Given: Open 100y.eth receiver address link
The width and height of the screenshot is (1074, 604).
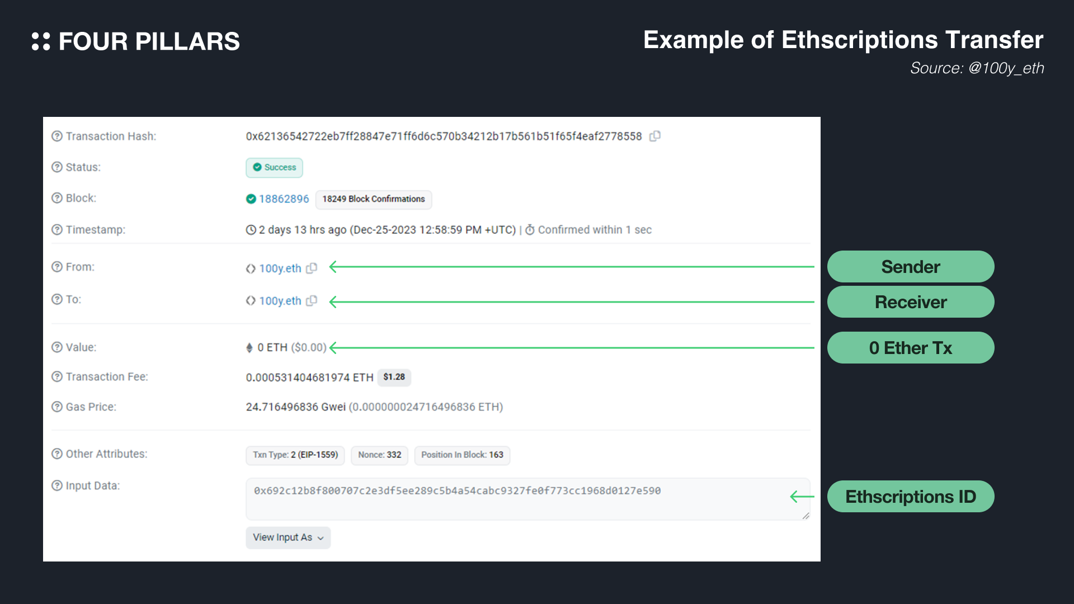Looking at the screenshot, I should click(280, 301).
